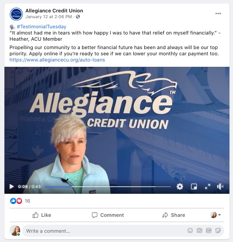Open video settings gear icon
Screen dimensions: 233x242
point(180,187)
